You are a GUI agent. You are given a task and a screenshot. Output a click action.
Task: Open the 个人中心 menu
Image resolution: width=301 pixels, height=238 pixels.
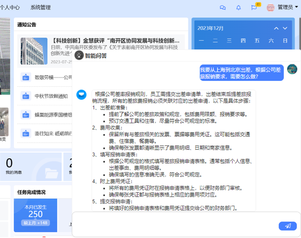point(10,8)
